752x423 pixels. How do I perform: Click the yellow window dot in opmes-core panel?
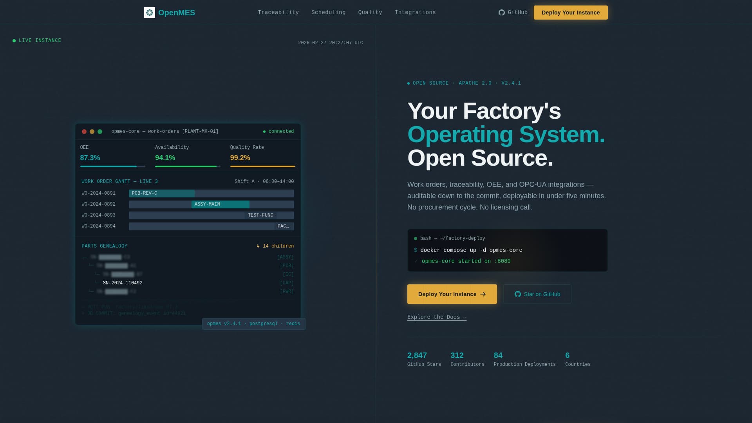point(92,132)
